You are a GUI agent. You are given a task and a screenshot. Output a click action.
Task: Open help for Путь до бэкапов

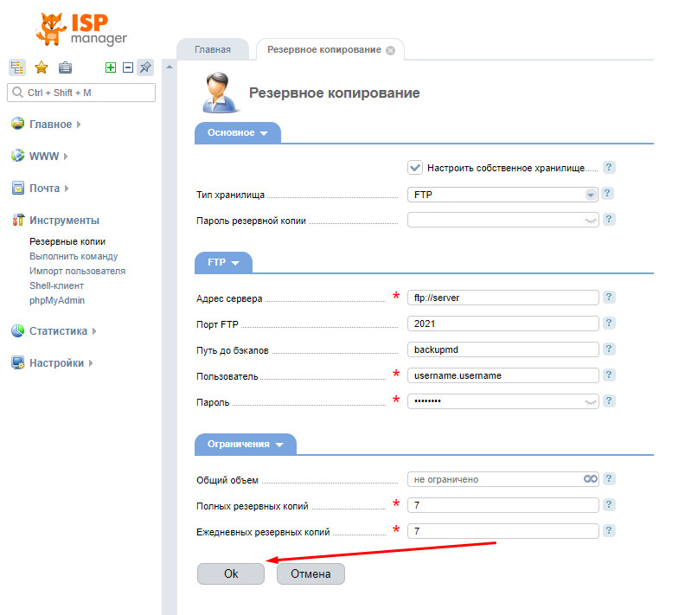[x=609, y=349]
